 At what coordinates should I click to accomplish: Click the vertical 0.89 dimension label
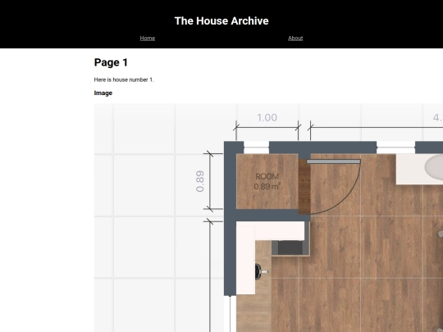[x=199, y=181]
